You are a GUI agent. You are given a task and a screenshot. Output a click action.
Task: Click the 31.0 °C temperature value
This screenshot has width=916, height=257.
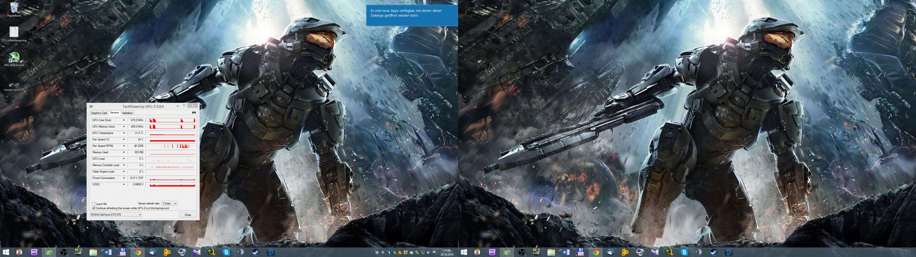coord(135,133)
